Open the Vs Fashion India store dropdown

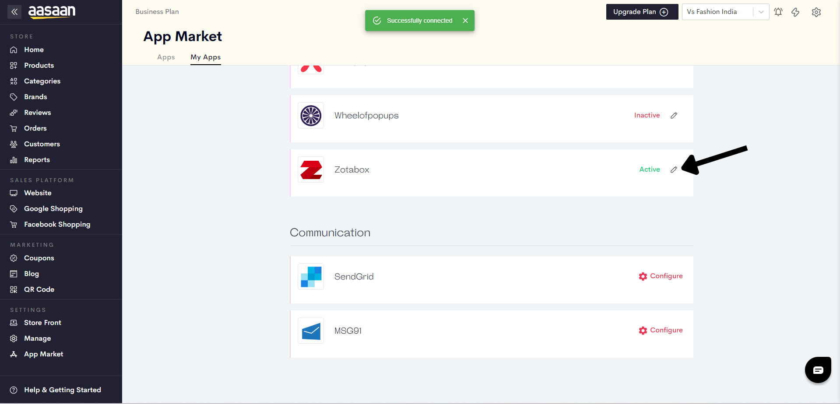725,12
